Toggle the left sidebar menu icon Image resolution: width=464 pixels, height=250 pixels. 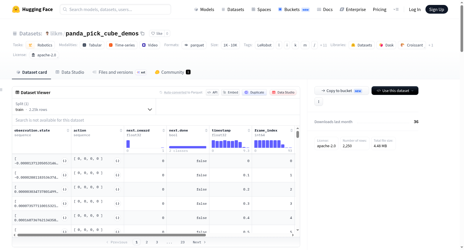(x=1, y=90)
